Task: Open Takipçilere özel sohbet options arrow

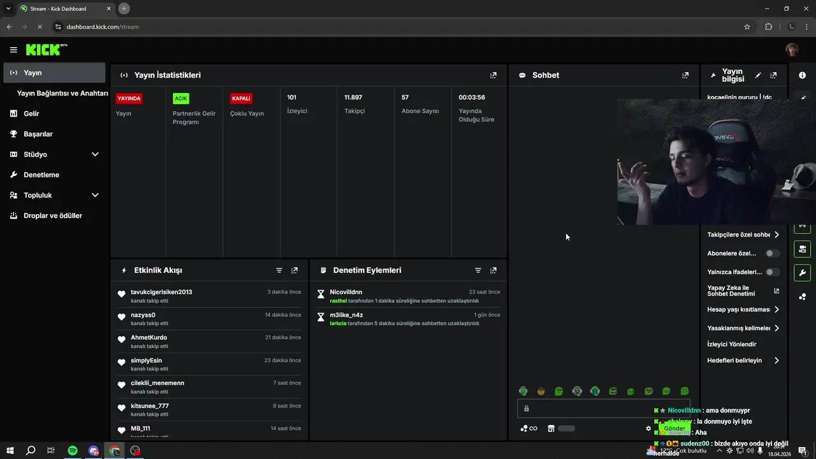Action: point(776,235)
